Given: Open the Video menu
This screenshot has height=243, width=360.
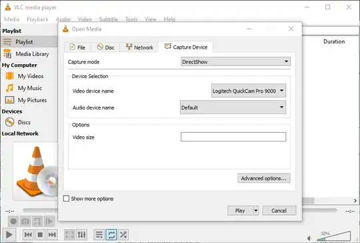Looking at the screenshot, I should click(85, 19).
